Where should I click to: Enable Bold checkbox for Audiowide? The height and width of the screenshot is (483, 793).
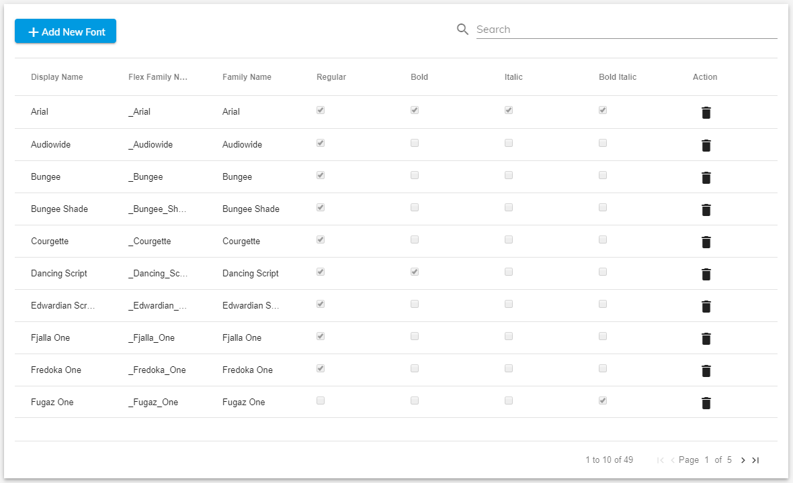click(415, 143)
